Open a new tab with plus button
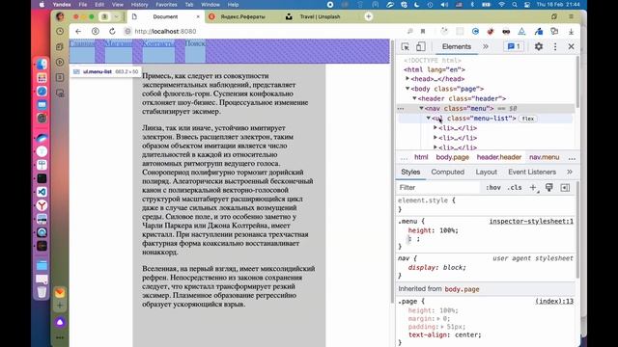The height and width of the screenshot is (347, 618). 369,16
